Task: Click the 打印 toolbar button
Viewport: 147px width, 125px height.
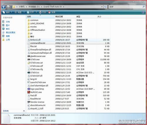Action: point(43,12)
